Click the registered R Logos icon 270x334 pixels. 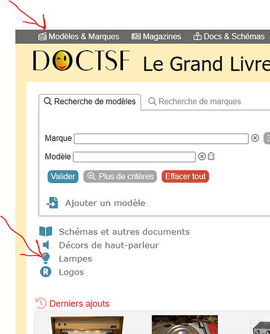[x=45, y=272]
